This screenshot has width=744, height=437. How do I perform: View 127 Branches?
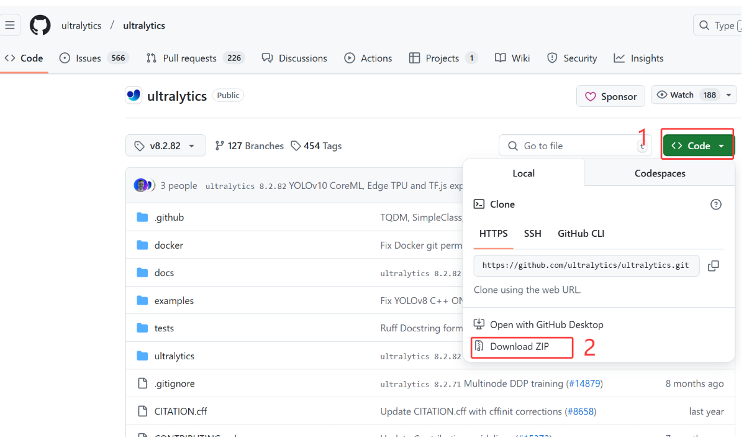[x=249, y=146]
